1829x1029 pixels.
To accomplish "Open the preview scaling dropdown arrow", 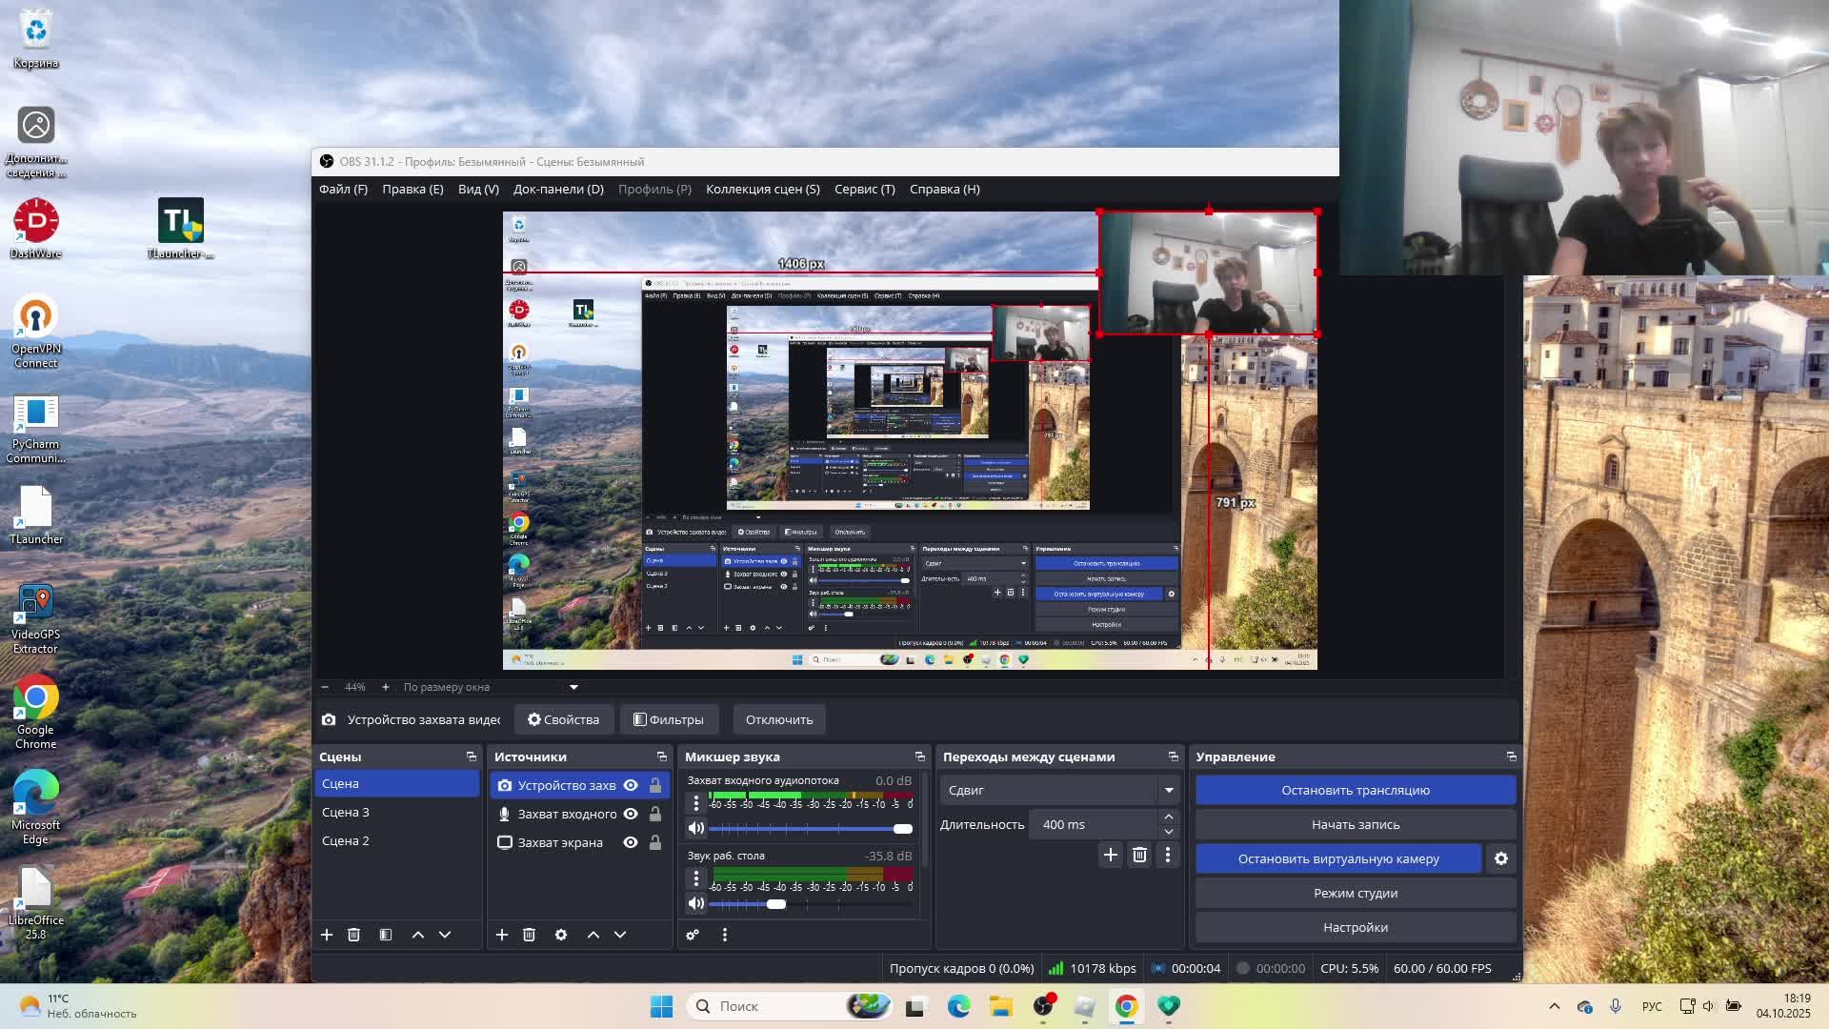I will (573, 687).
